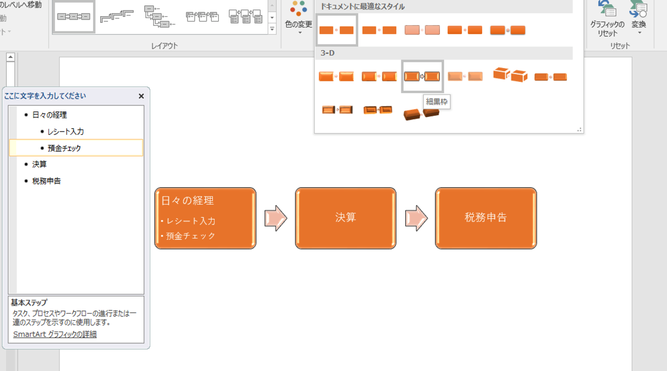
Task: Click レシート入力 bullet in text pane
Action: tap(66, 131)
